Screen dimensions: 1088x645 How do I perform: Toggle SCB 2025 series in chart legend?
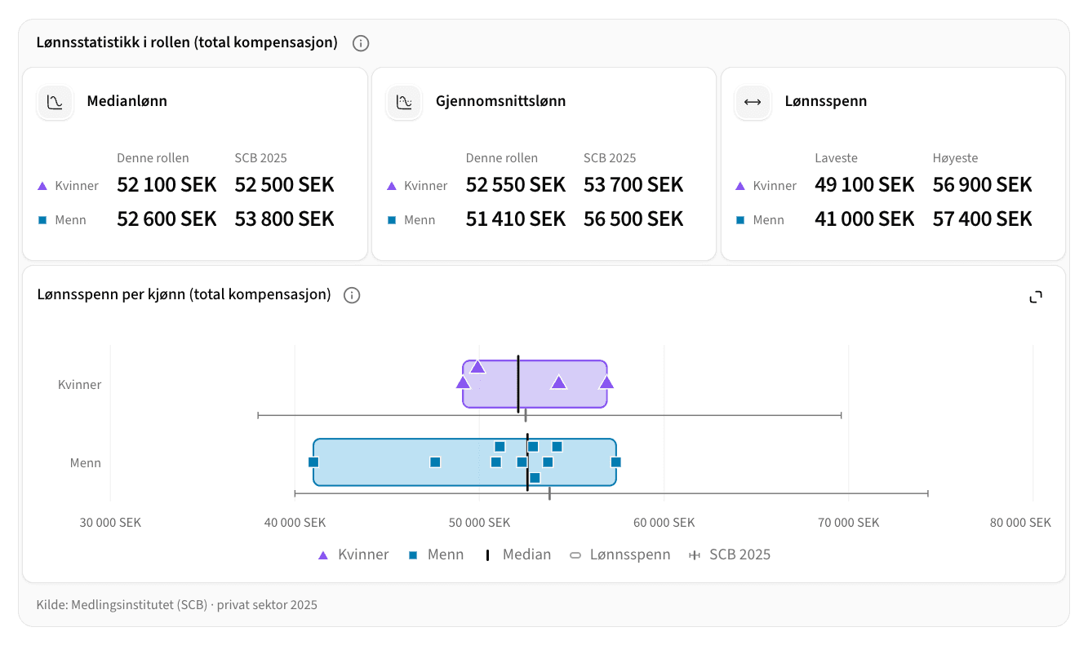(x=730, y=554)
